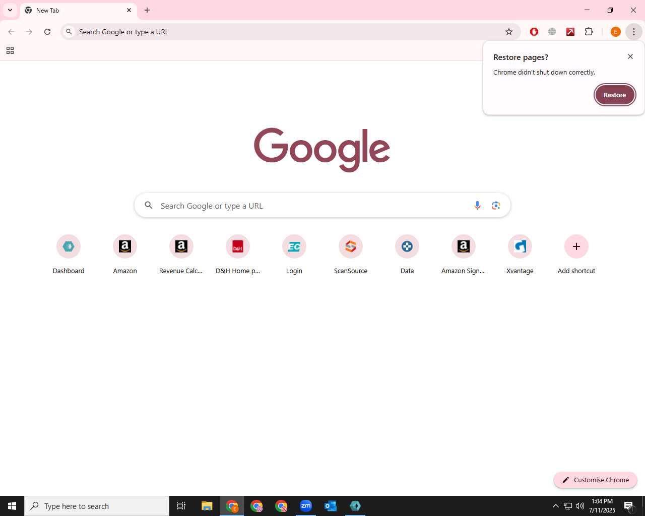645x516 pixels.
Task: Open the Login shortcut
Action: point(294,255)
